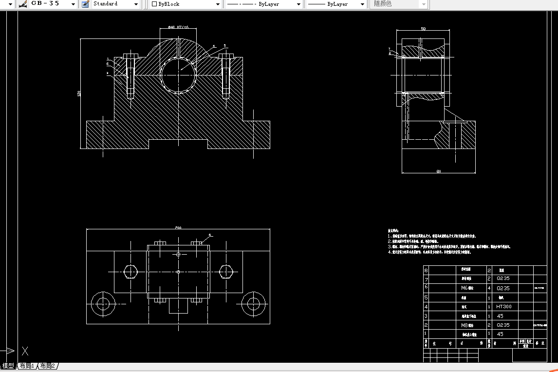Click item number 8 in parts list

coord(426,270)
